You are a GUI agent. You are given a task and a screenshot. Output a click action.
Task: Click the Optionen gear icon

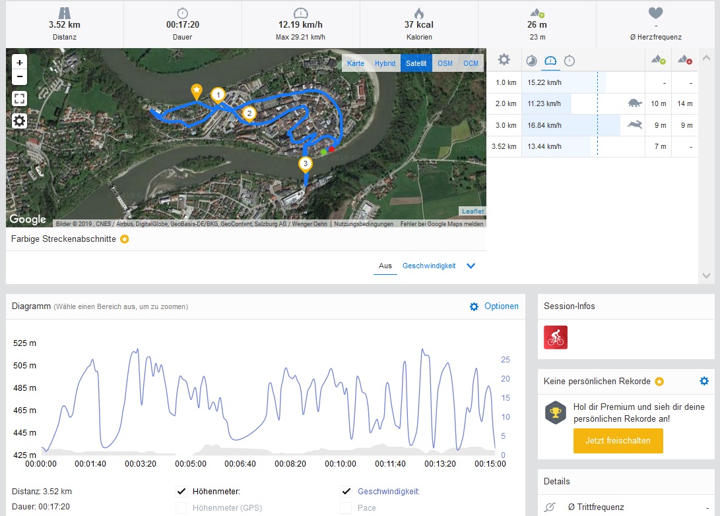coord(474,306)
